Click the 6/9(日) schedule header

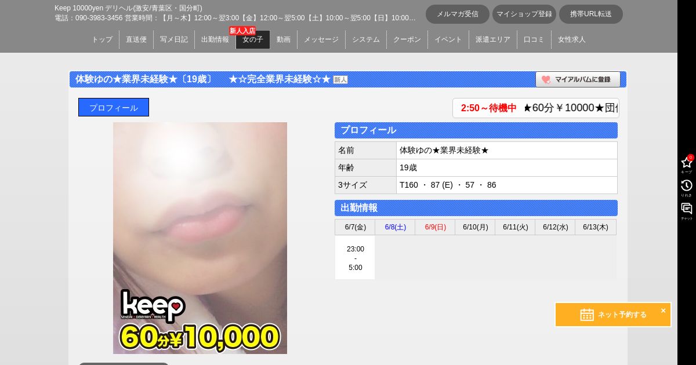(x=435, y=227)
